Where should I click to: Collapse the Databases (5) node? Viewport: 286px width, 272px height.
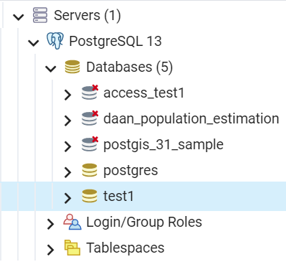coord(51,69)
